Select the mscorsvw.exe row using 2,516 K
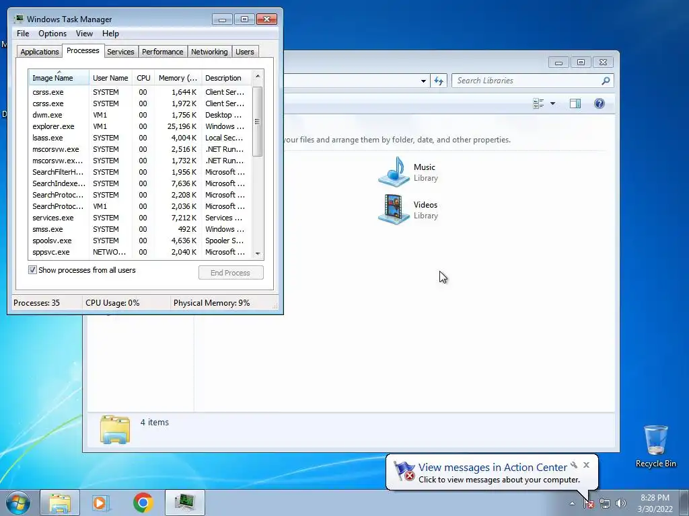689x516 pixels. (141, 149)
